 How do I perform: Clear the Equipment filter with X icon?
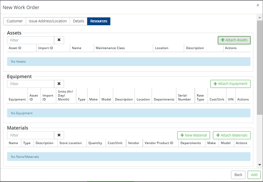pos(59,84)
